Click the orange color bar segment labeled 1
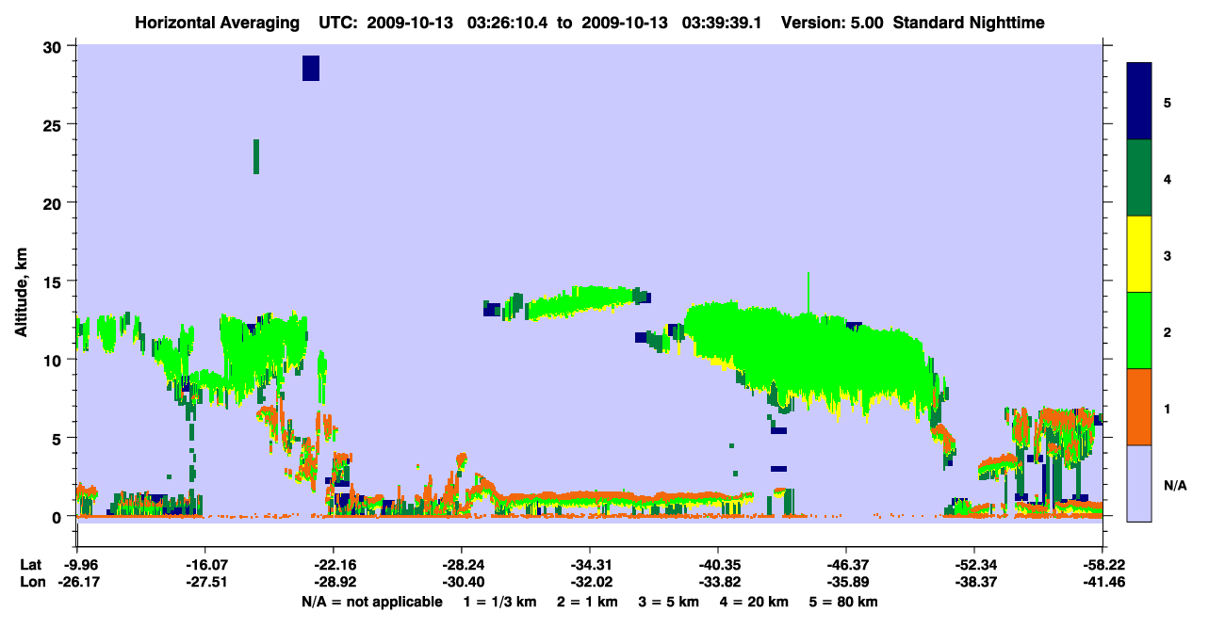The image size is (1225, 628). coord(1139,407)
